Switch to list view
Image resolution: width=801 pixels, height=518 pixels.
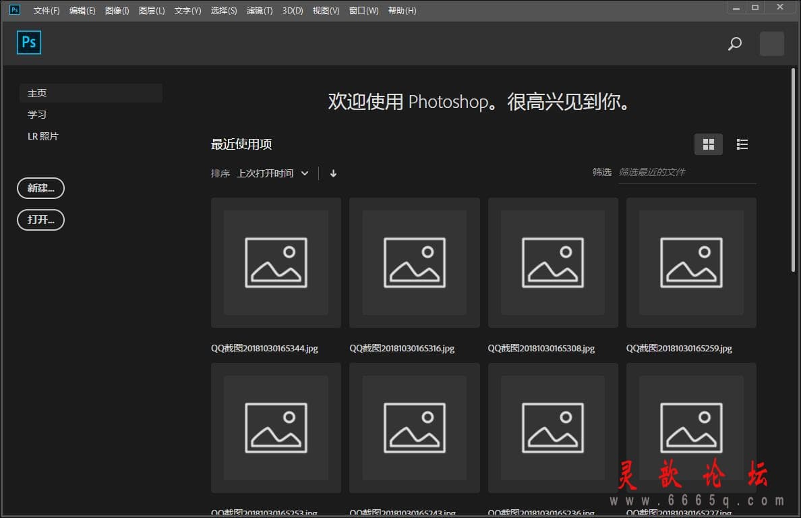tap(742, 144)
